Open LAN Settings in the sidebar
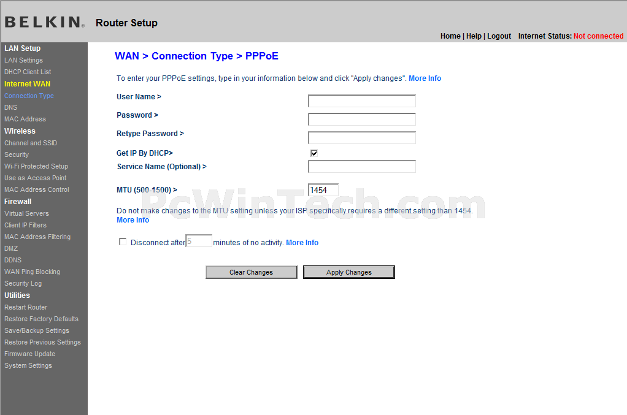This screenshot has width=627, height=415. click(23, 60)
